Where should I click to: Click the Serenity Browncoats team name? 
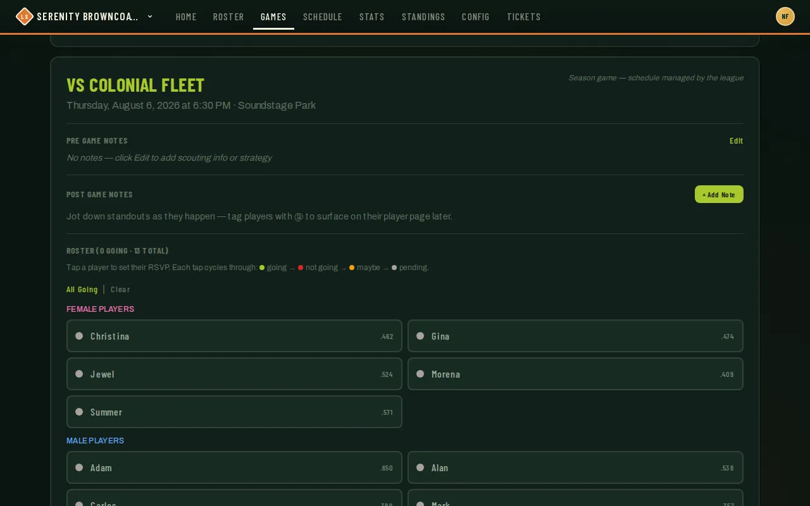pyautogui.click(x=88, y=16)
